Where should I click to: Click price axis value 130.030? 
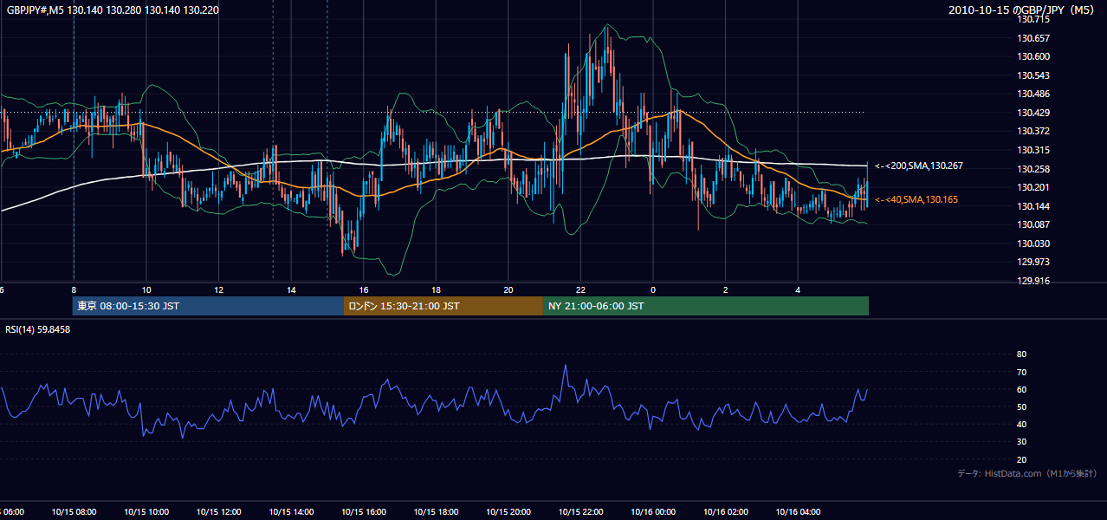(x=1034, y=244)
